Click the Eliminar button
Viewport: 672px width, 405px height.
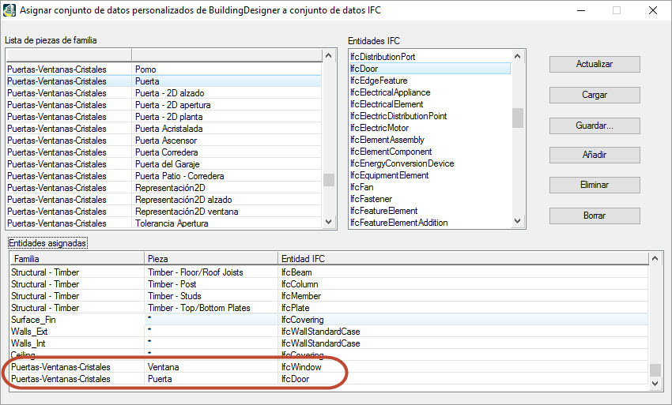595,185
